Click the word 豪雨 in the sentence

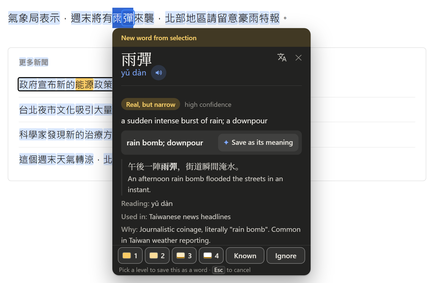tap(249, 18)
